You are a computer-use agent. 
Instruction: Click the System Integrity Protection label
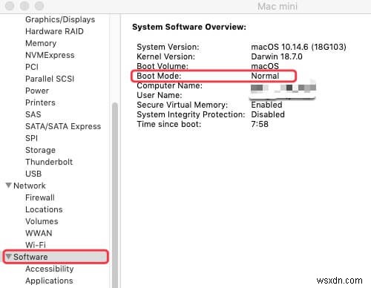click(191, 114)
